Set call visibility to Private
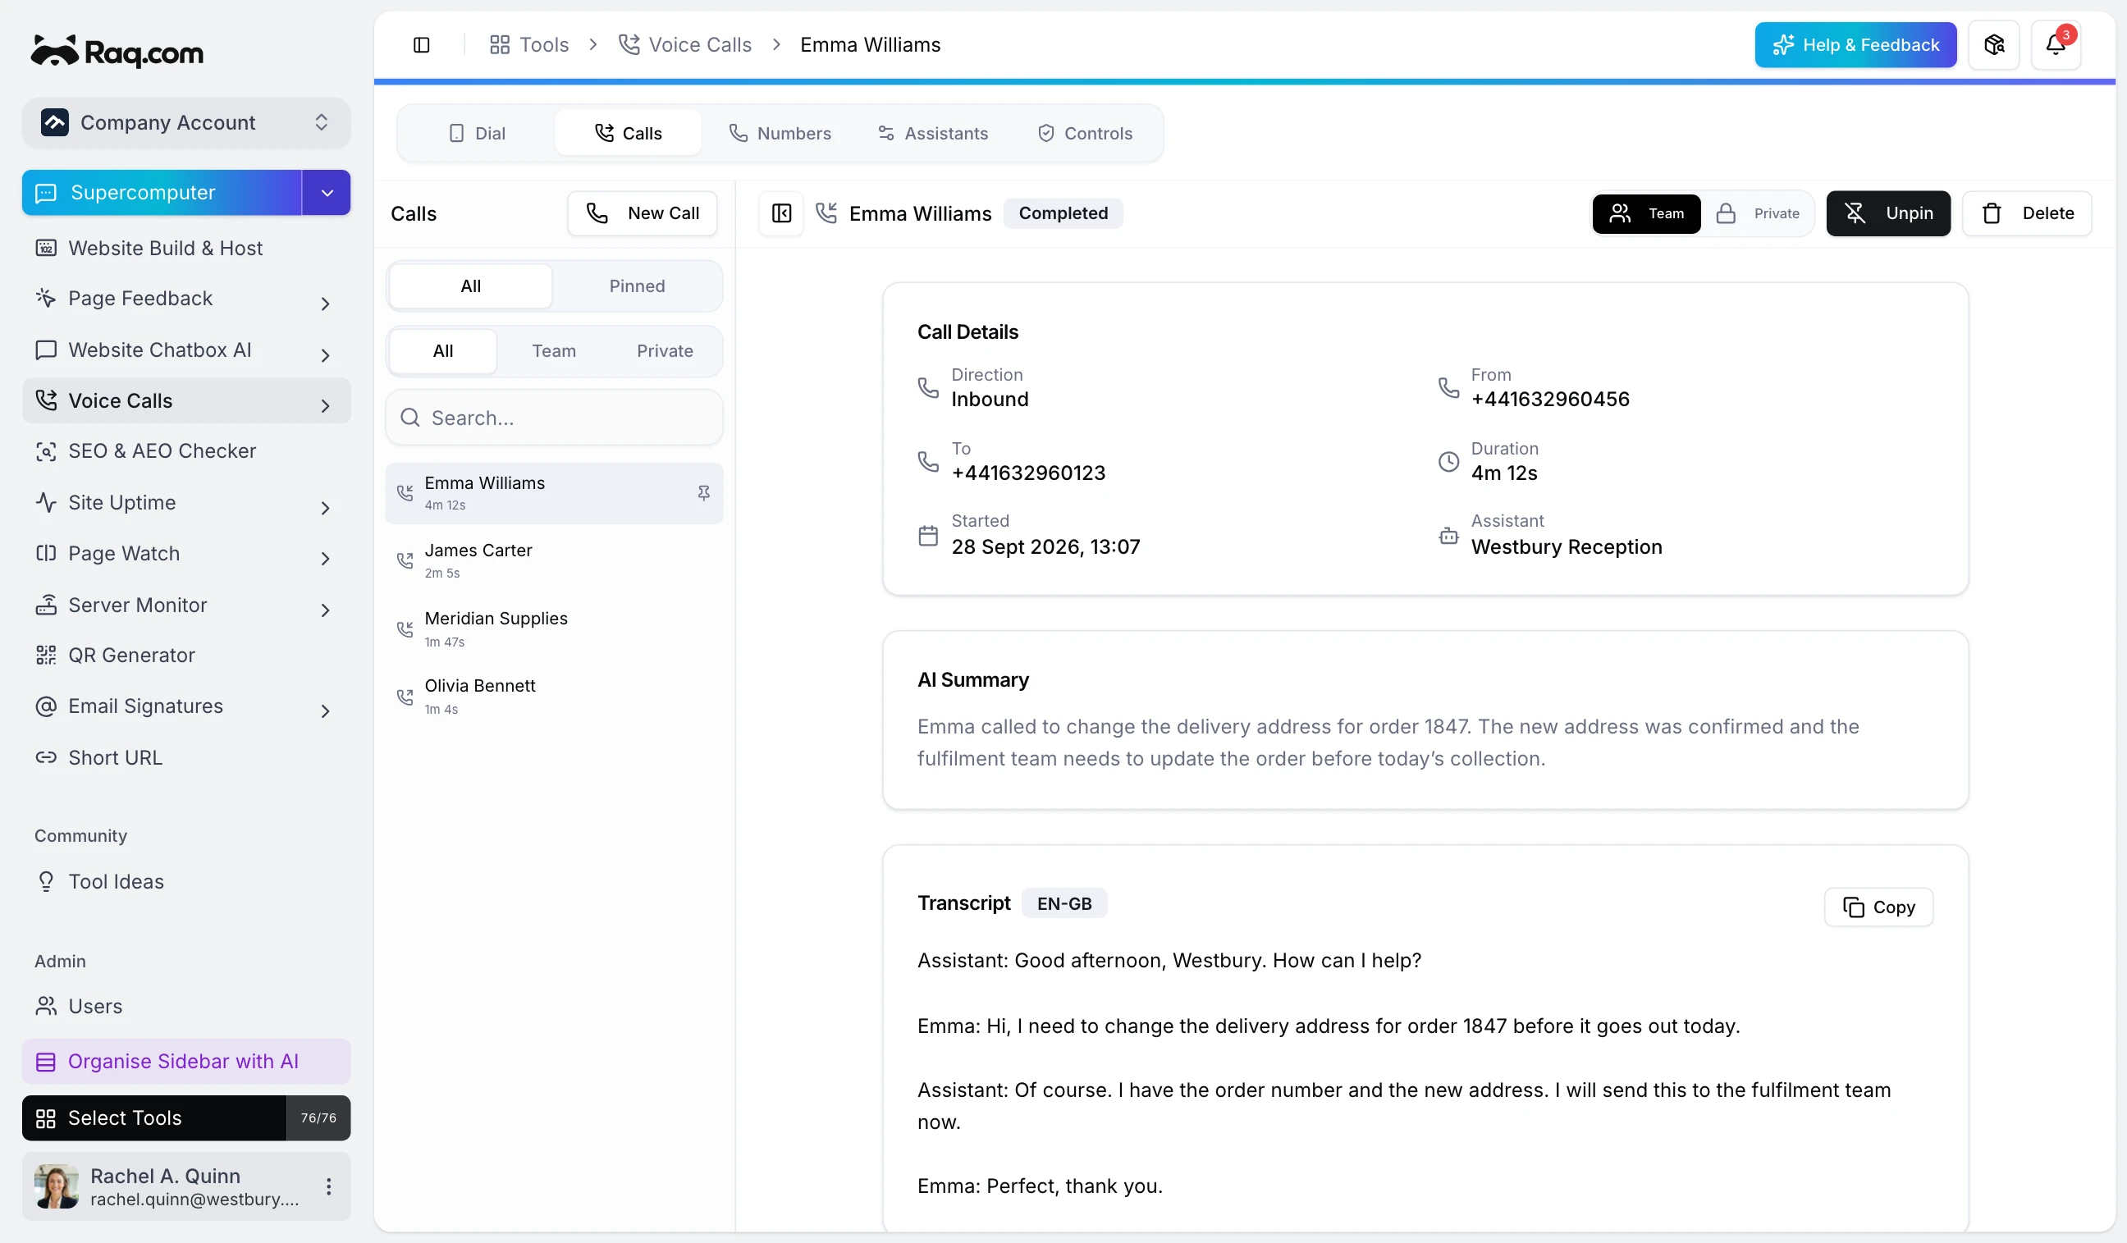The height and width of the screenshot is (1243, 2127). click(1759, 213)
